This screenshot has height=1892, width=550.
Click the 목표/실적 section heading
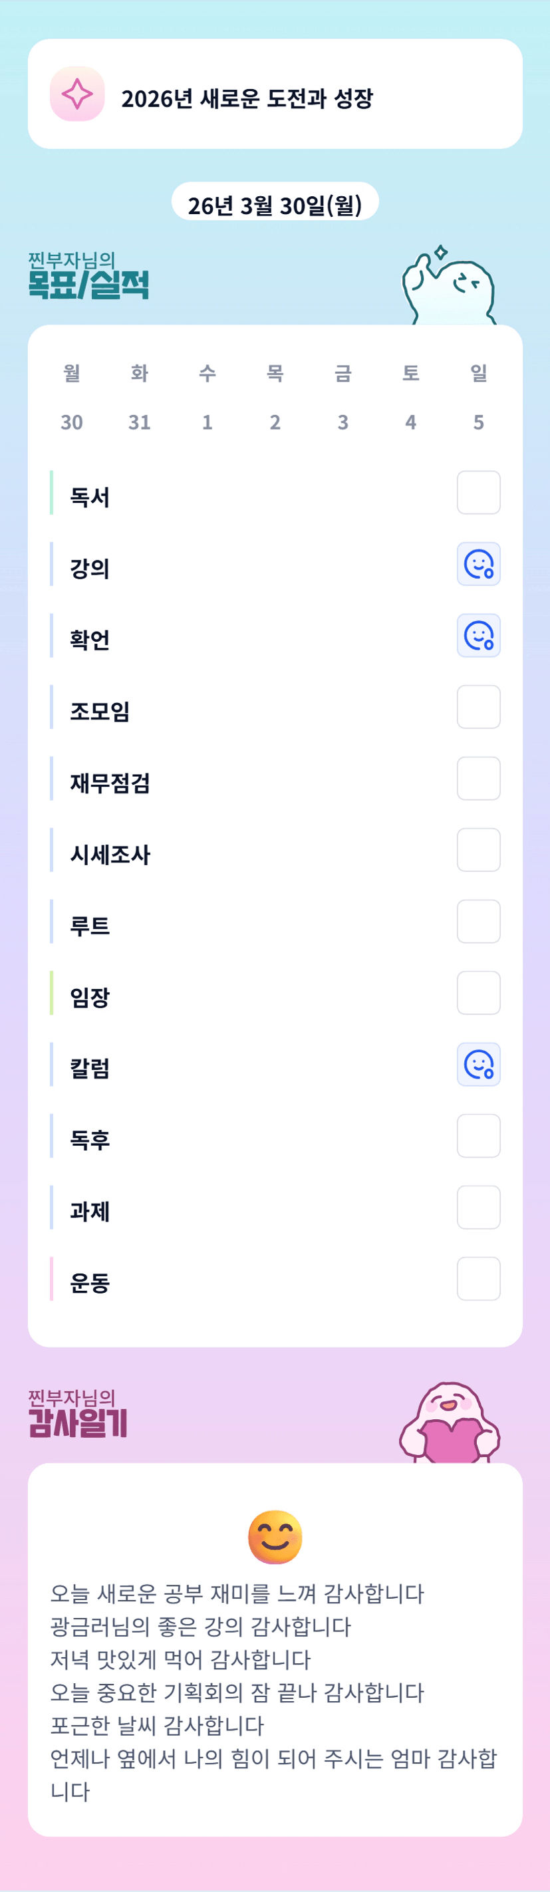(x=88, y=283)
